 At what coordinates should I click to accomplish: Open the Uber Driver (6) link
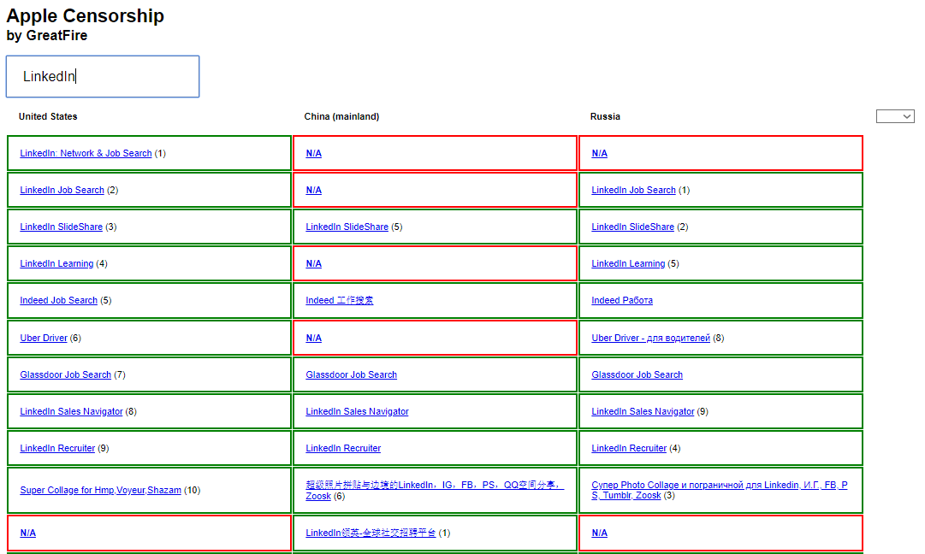click(x=44, y=338)
